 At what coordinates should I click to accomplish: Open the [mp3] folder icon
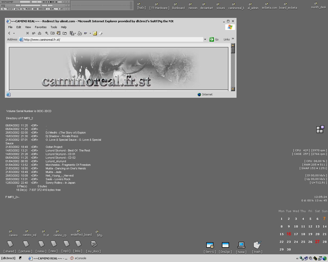[x=66, y=247]
